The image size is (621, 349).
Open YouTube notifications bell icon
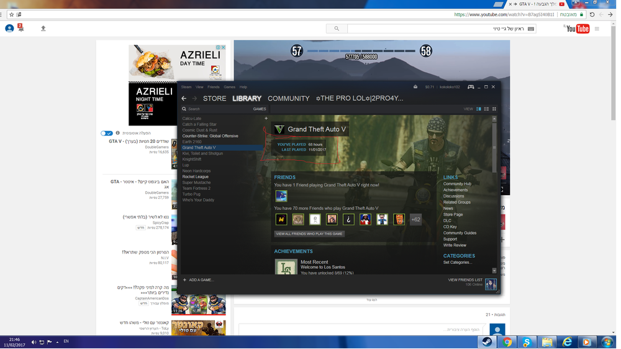tap(20, 28)
